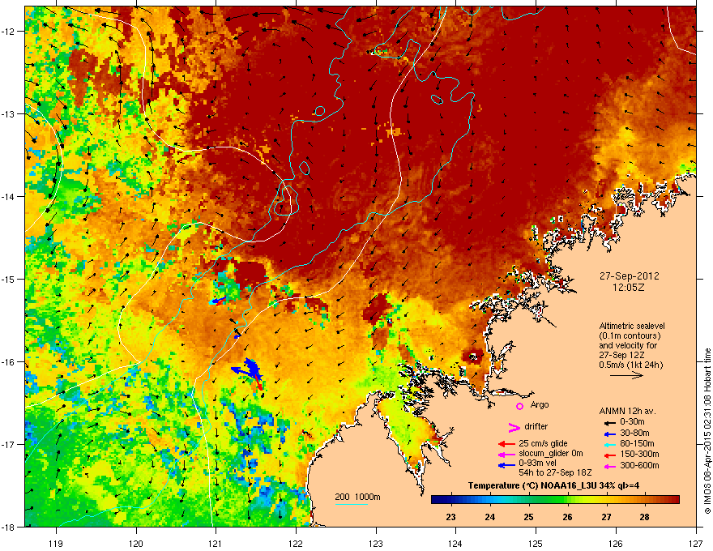Click the green section of colorbar at 25
713x551 pixels.
[528, 500]
